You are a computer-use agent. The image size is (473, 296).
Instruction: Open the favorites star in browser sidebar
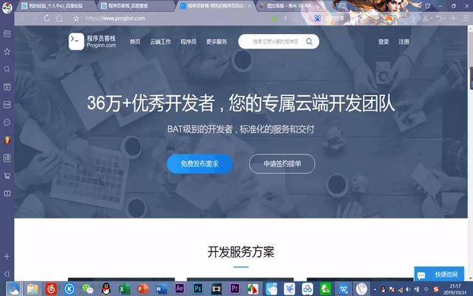[7, 52]
